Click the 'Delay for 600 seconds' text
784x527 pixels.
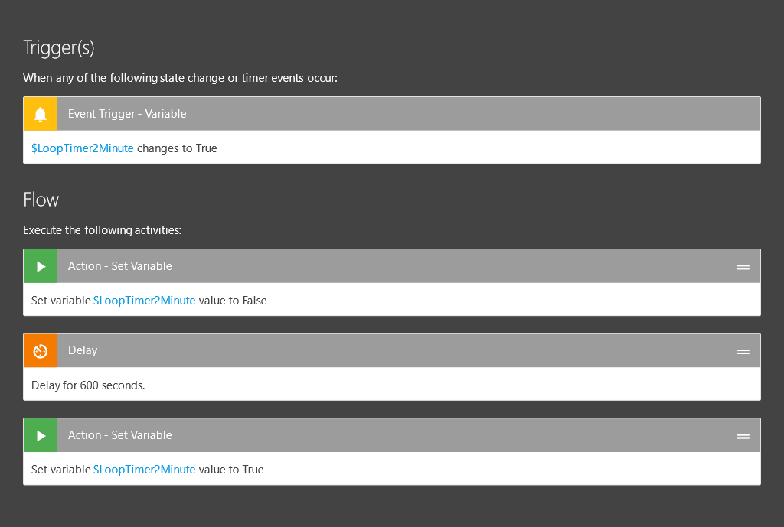[x=87, y=385]
